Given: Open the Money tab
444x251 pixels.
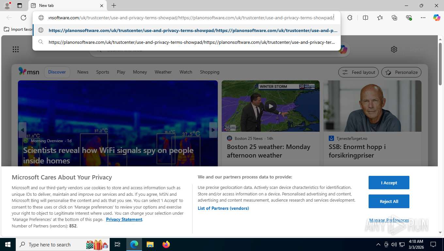Looking at the screenshot, I should [x=140, y=72].
